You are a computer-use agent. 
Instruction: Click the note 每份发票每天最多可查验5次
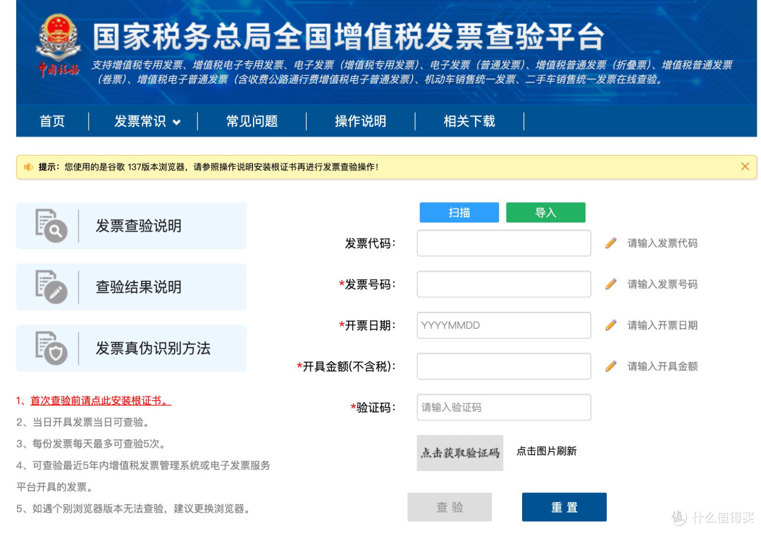(x=91, y=444)
